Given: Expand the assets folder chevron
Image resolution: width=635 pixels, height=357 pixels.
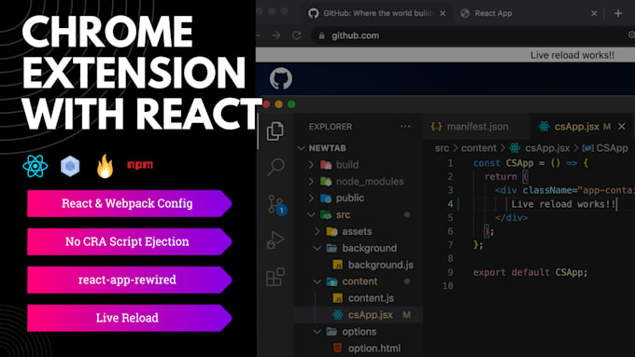Looking at the screenshot, I should (317, 231).
